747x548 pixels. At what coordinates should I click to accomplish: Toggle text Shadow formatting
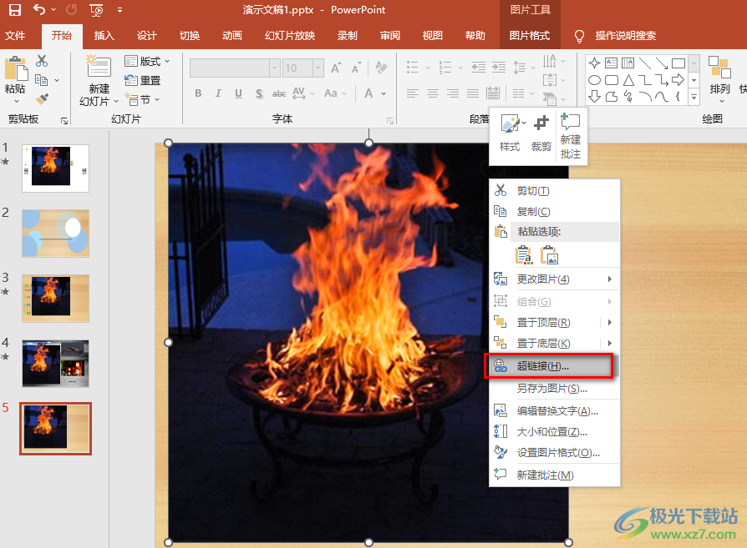pos(259,93)
